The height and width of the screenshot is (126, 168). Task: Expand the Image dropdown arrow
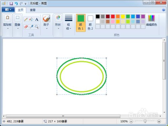point(18,29)
